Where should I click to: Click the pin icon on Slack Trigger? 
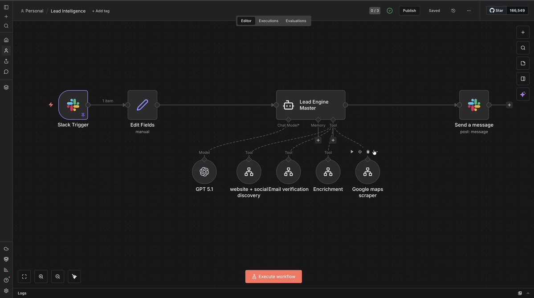click(83, 115)
